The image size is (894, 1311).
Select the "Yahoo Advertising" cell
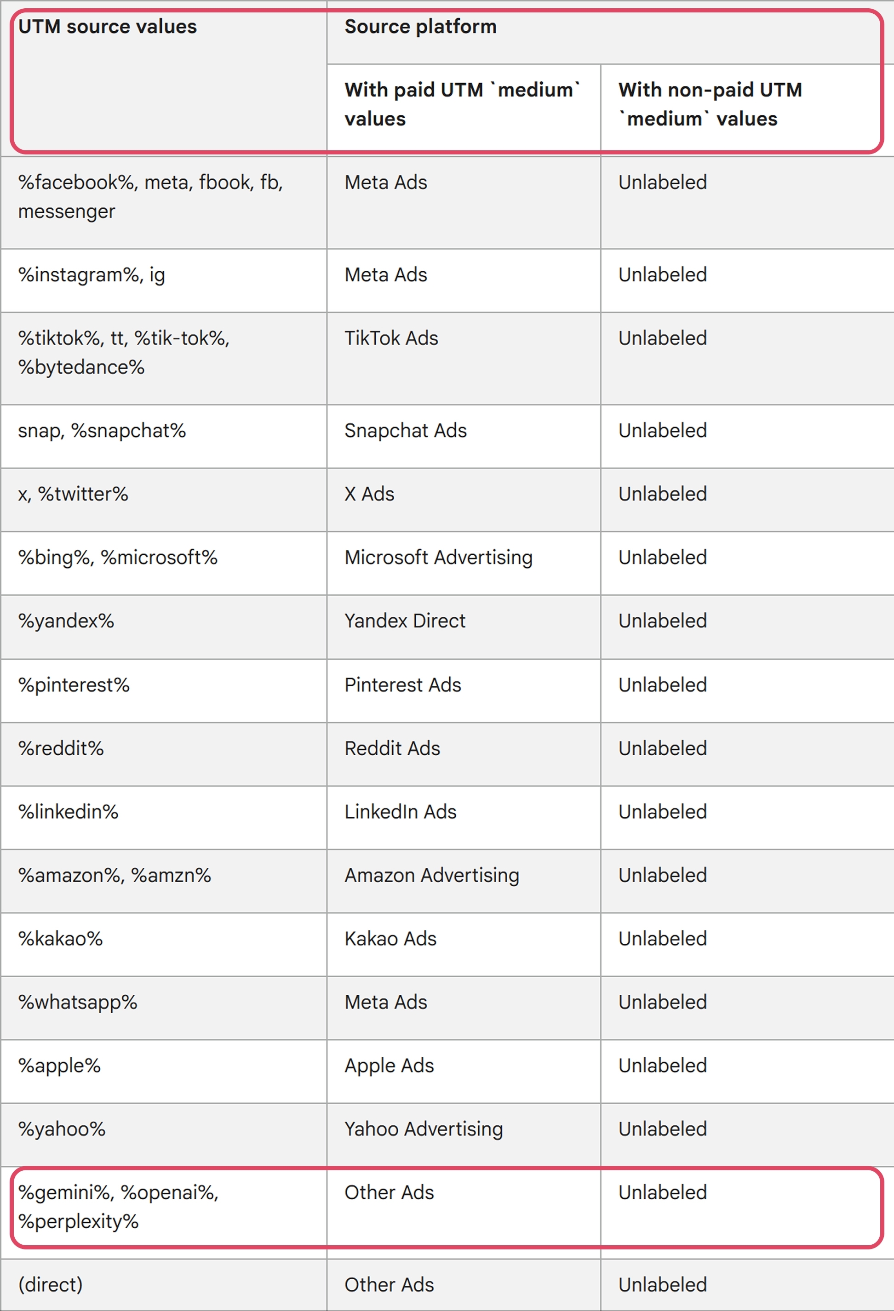pos(464,1134)
